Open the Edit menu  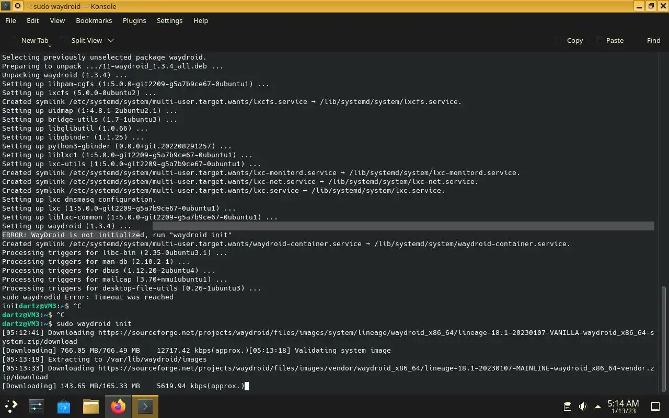point(33,20)
